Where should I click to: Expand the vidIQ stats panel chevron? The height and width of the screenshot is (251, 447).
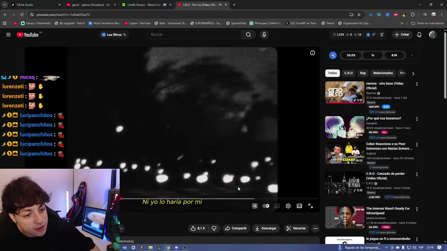[x=412, y=55]
